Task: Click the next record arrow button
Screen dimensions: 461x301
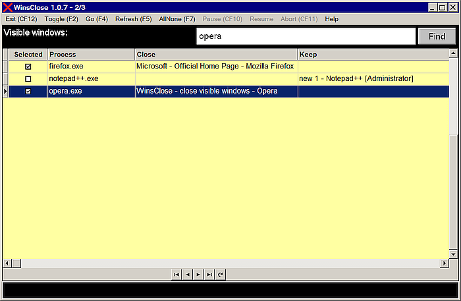Action: (198, 274)
